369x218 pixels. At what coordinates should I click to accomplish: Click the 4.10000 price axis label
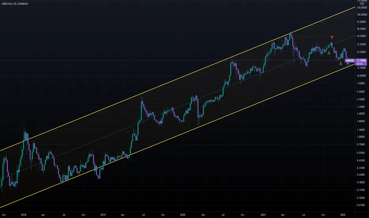(361, 99)
